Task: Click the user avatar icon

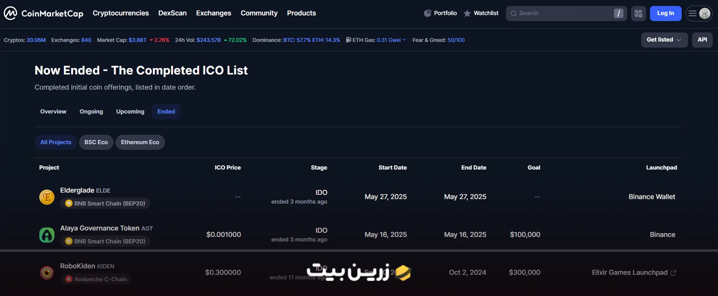Action: coord(705,13)
